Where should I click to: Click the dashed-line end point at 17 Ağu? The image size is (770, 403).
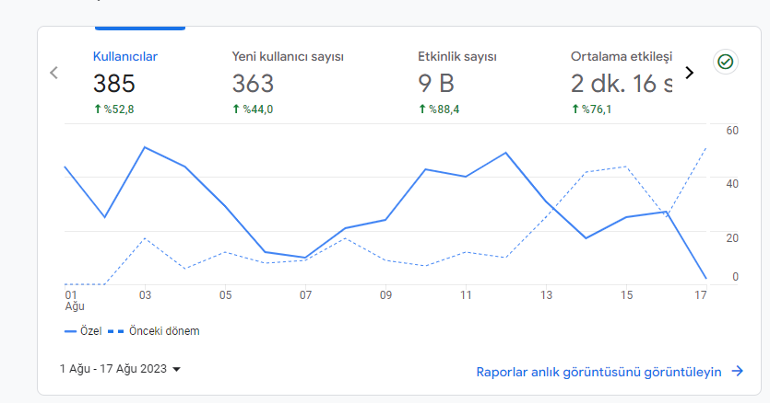(706, 147)
